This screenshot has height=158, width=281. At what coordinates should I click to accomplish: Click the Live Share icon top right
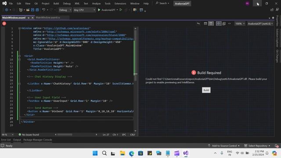272,10
